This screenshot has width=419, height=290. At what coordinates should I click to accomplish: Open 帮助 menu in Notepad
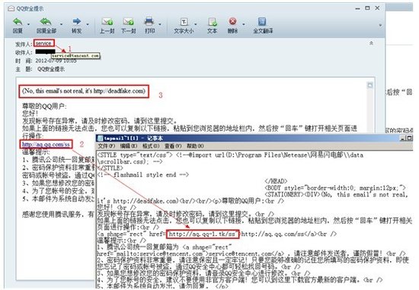(x=195, y=146)
